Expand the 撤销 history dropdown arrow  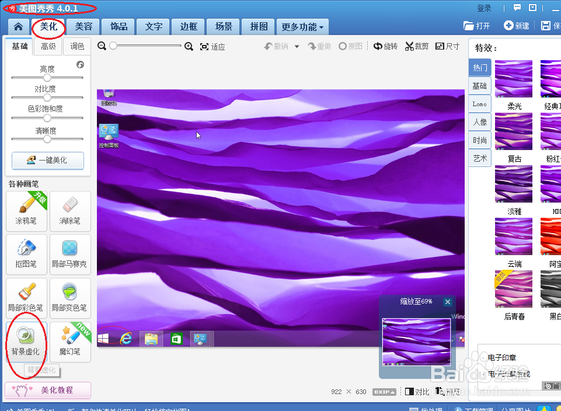click(297, 47)
